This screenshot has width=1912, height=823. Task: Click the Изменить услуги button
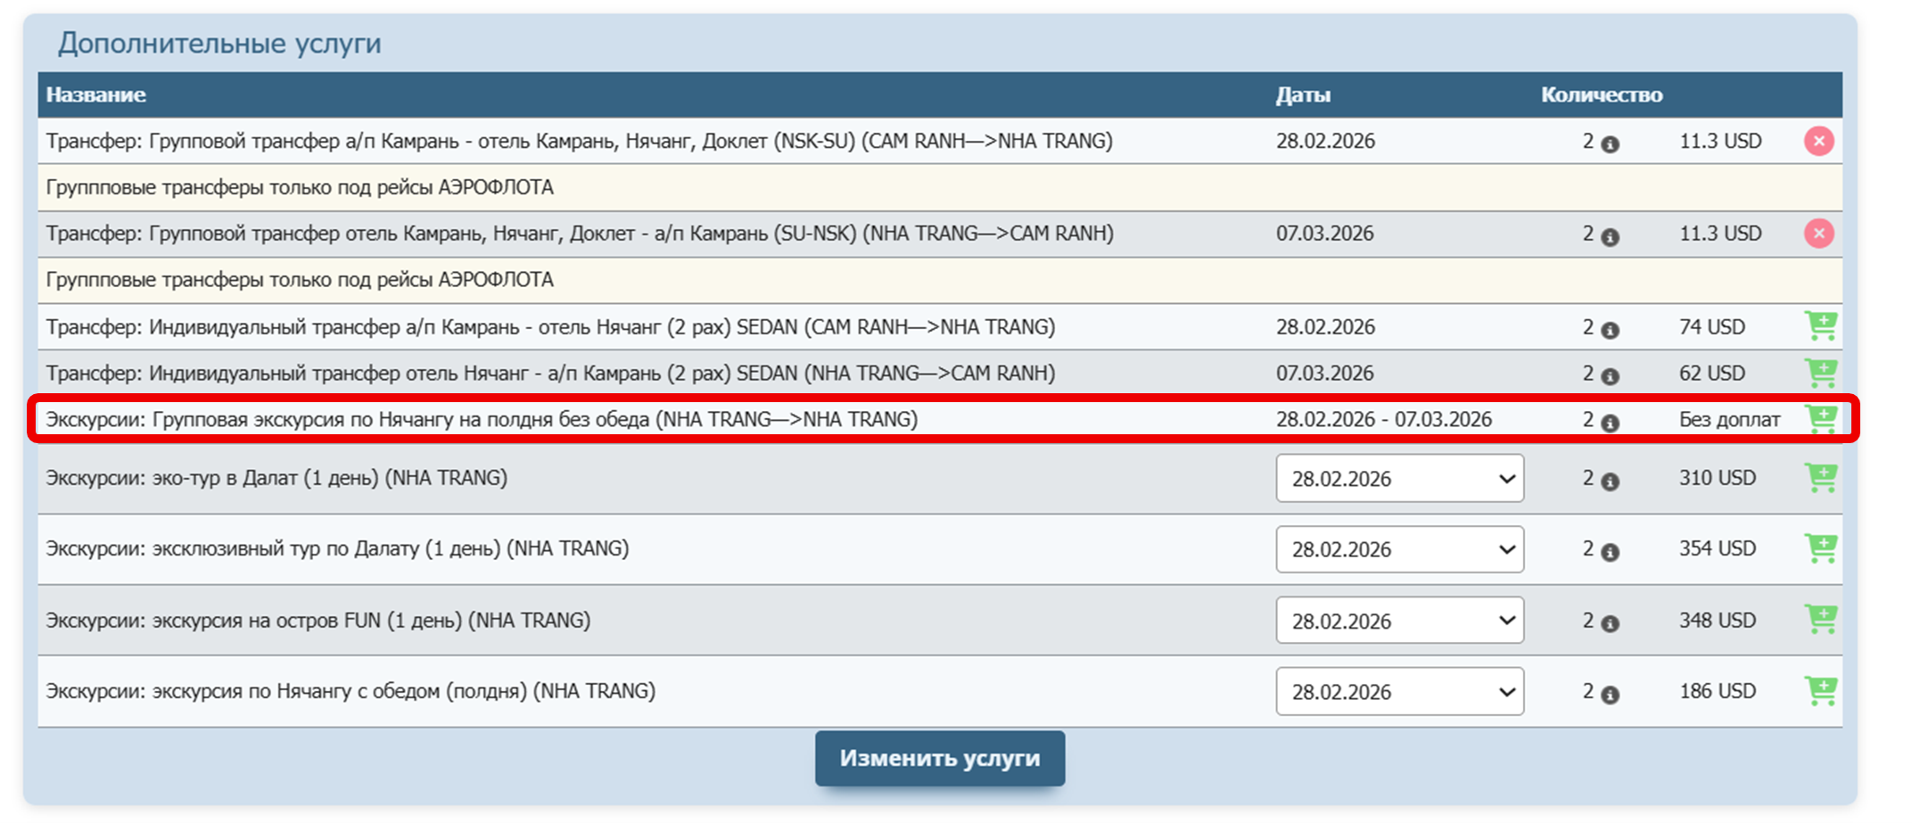(x=940, y=758)
